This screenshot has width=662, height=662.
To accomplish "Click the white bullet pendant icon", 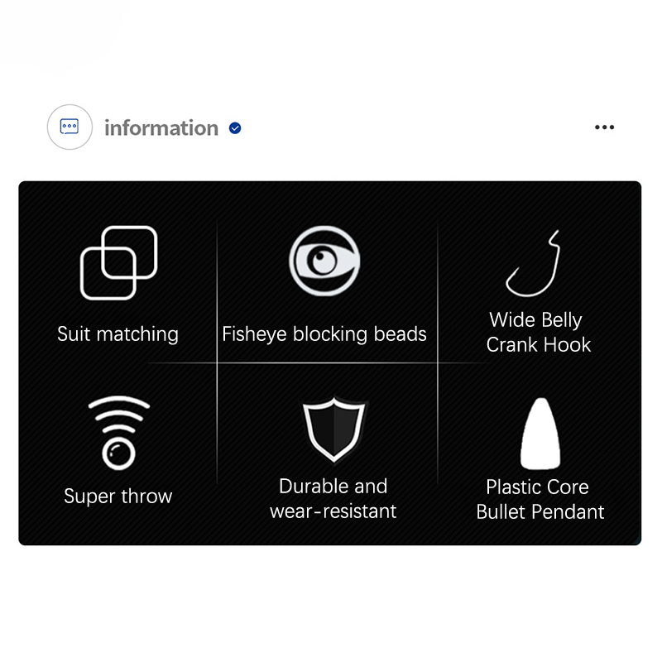I will coord(540,434).
